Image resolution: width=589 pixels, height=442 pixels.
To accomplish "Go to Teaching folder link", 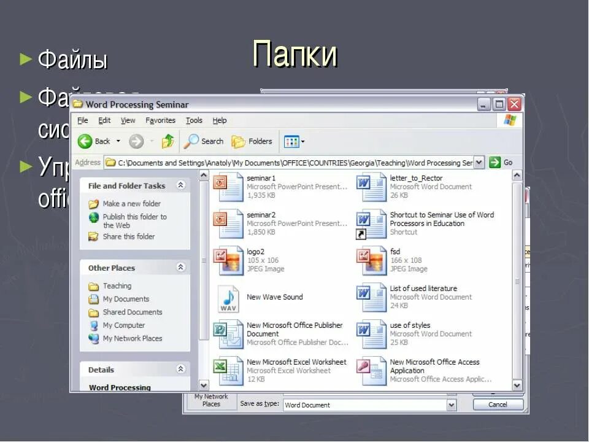I will [117, 286].
